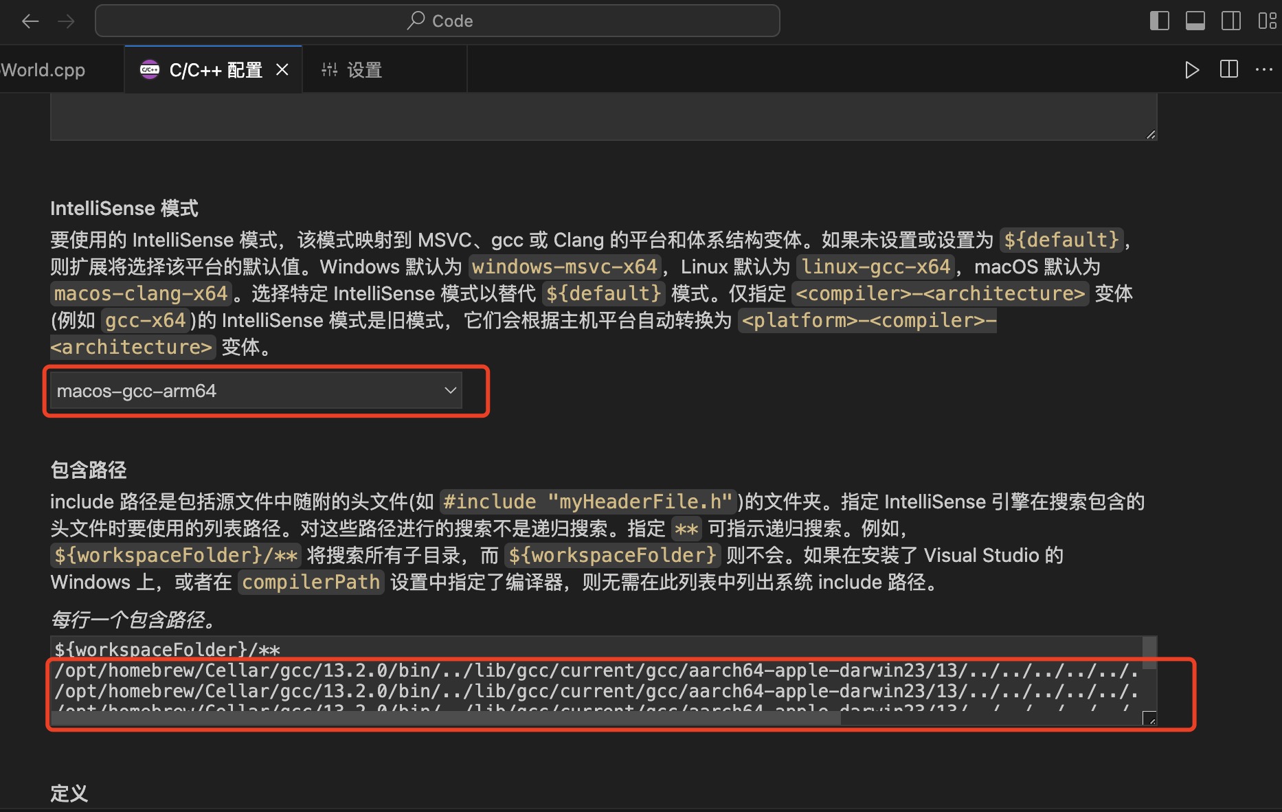Click the linux-gcc-x64 code label
1282x812 pixels.
[876, 267]
